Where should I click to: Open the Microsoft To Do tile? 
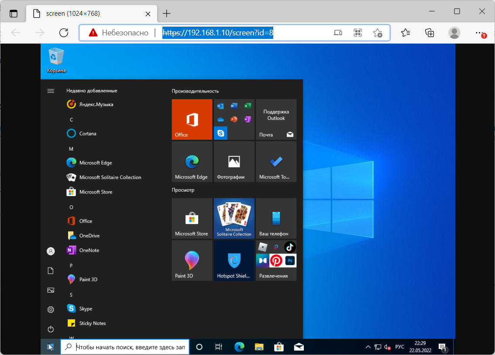pos(276,162)
